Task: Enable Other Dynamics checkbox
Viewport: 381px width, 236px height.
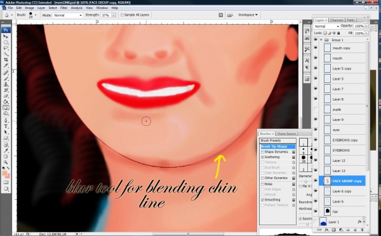Action: coord(262,178)
